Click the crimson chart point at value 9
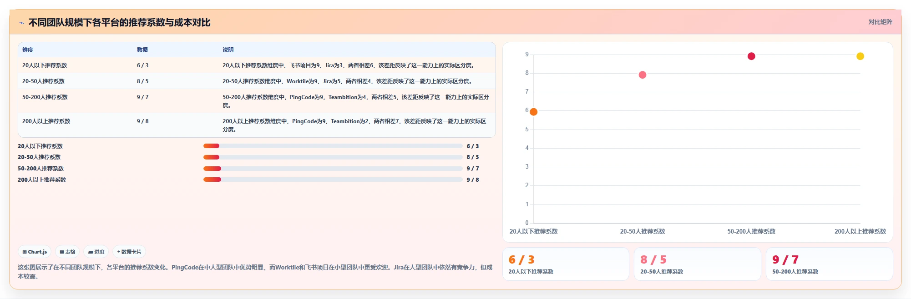This screenshot has width=911, height=299. pos(751,56)
